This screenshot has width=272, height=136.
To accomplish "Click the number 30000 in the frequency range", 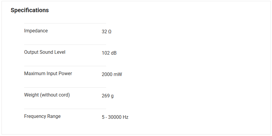I will click(115, 117).
